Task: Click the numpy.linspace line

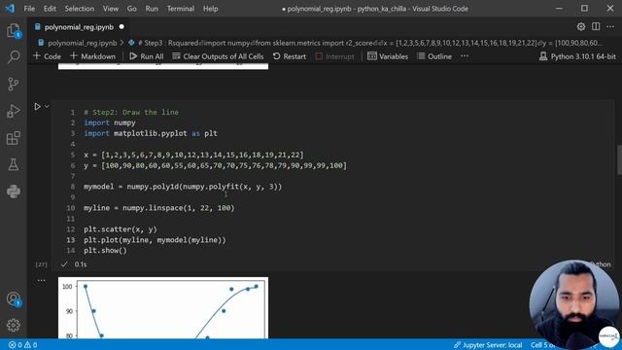Action: pos(159,208)
